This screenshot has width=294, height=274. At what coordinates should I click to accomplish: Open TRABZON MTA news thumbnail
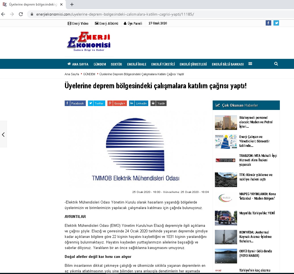[x=225, y=160]
